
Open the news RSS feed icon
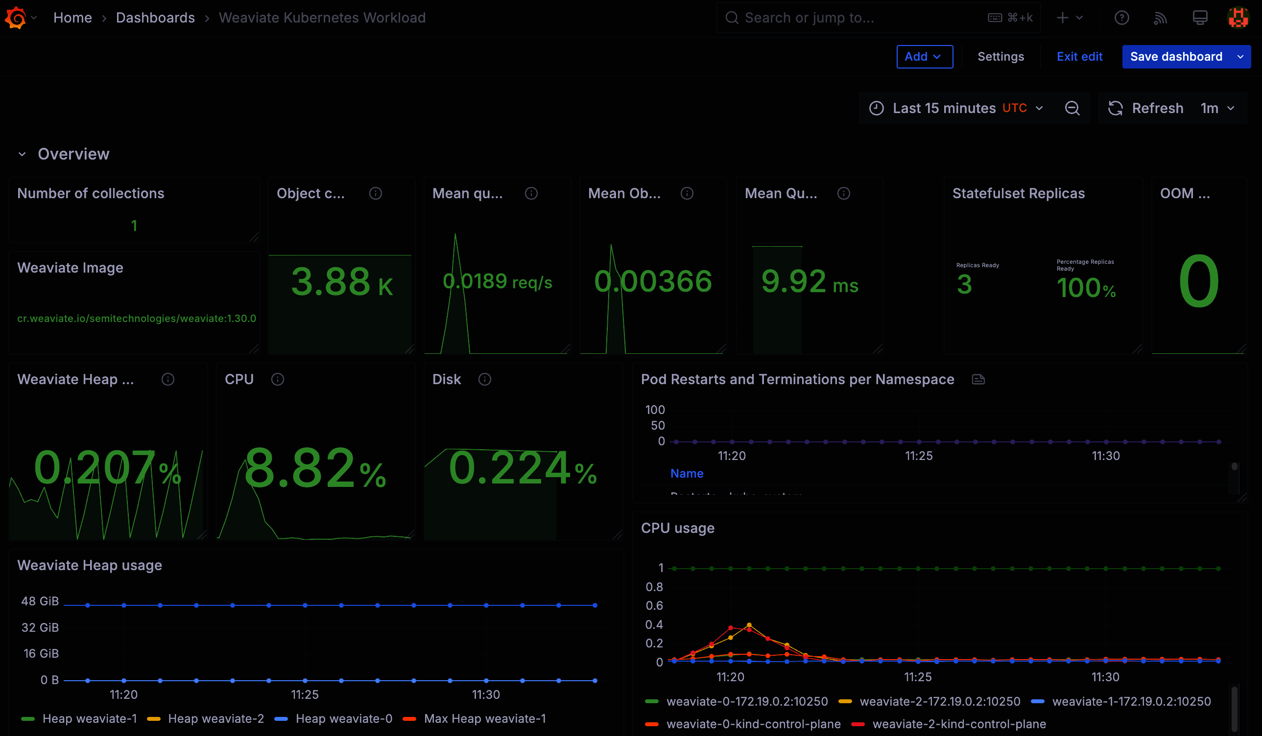[x=1160, y=18]
